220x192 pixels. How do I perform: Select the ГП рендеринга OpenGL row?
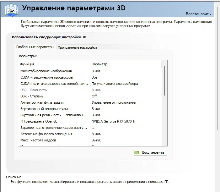pyautogui.click(x=90, y=121)
